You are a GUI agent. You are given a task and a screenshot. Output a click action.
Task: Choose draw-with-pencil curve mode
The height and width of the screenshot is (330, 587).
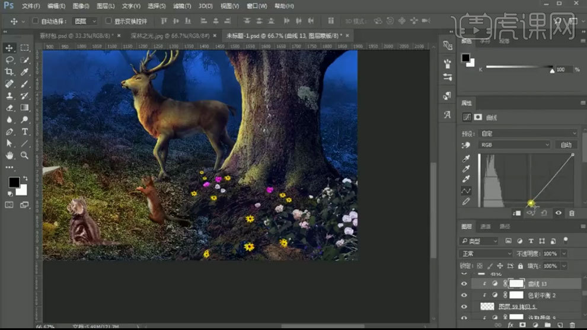click(466, 202)
